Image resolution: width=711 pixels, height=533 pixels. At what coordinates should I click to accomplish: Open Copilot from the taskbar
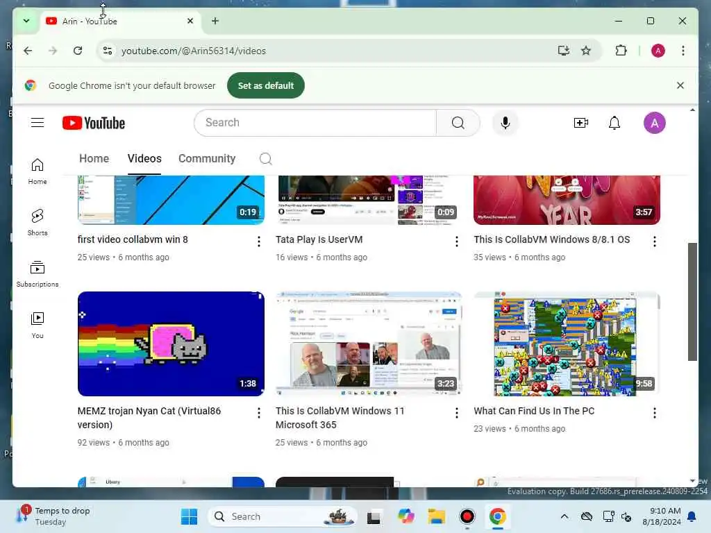[x=405, y=516]
